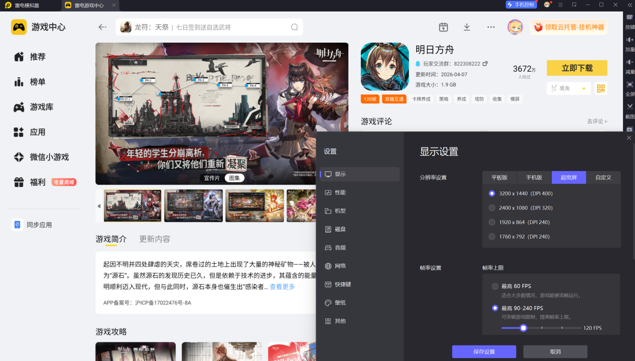Viewport: 635px width, 361px height.
Task: Copy the player group number
Action: point(485,64)
